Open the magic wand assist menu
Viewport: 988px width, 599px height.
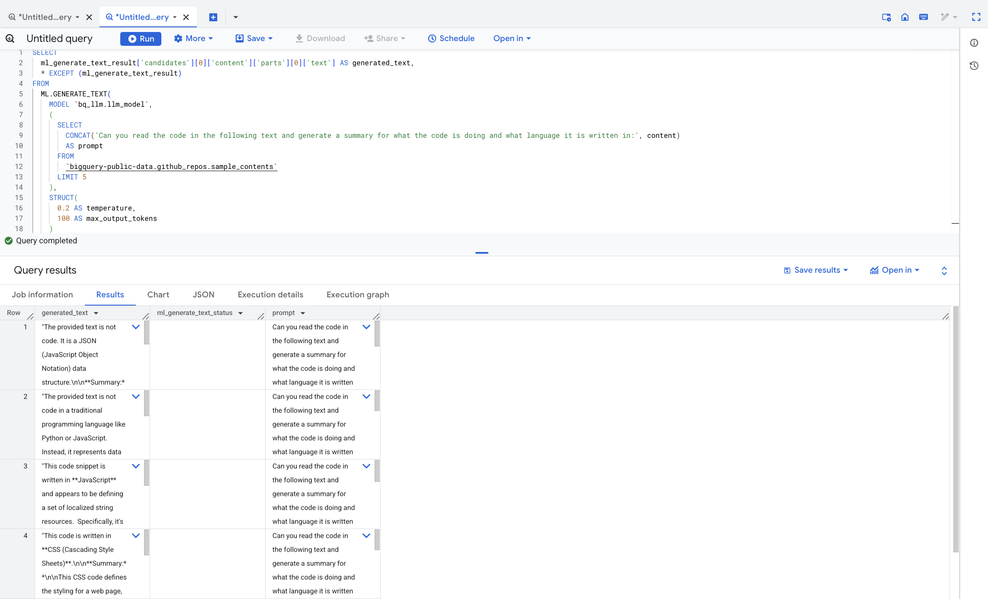949,17
